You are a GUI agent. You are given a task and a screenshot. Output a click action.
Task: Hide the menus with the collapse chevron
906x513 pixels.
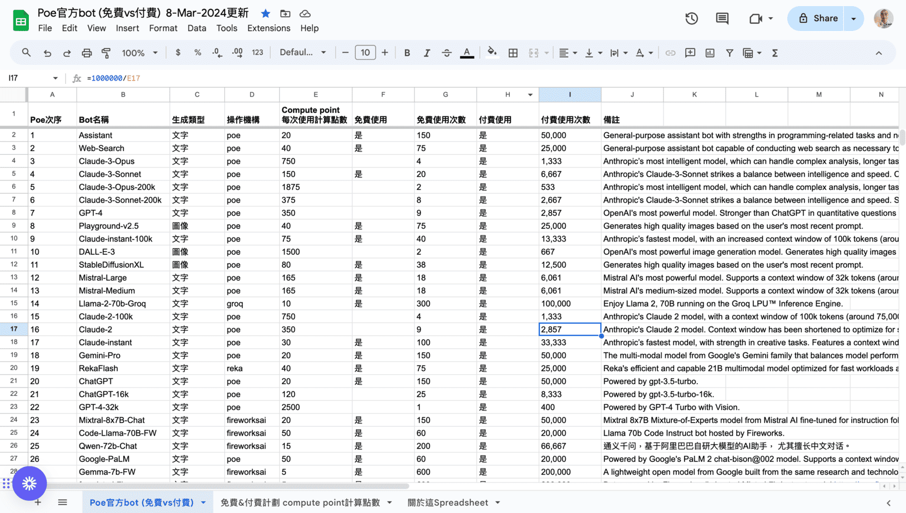(x=879, y=53)
